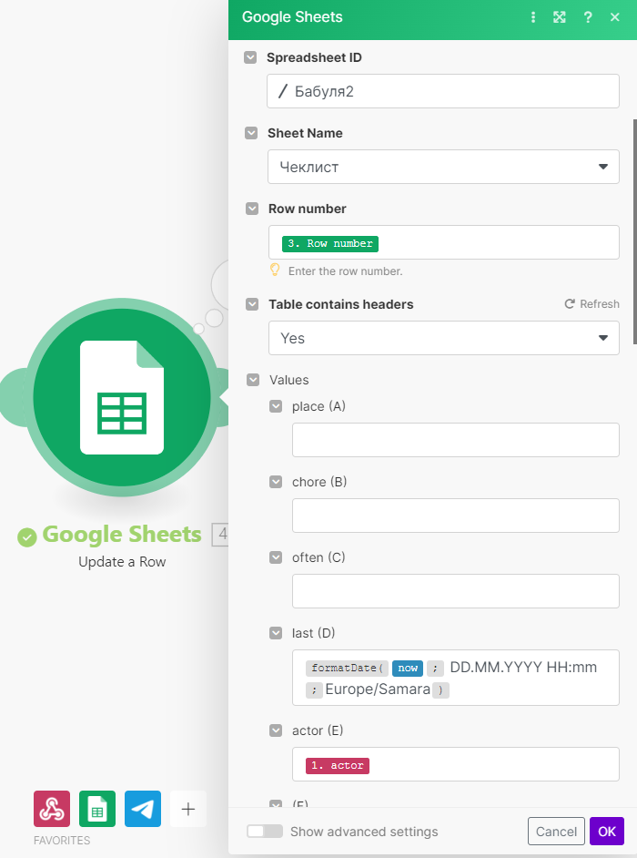
Task: Close the Google Sheets settings panel
Action: point(615,17)
